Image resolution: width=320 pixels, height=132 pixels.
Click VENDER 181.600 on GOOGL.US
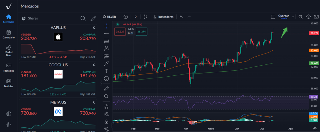[29, 74]
